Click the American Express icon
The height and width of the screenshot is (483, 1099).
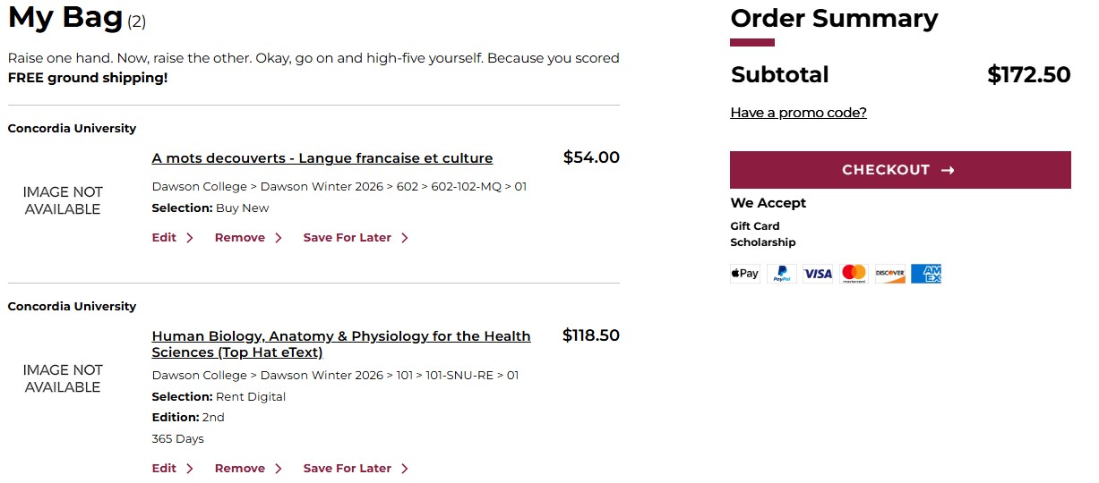click(x=926, y=274)
